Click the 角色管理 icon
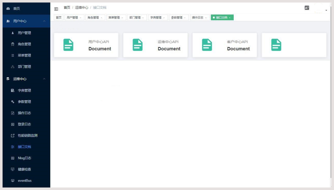The height and width of the screenshot is (190, 334). click(x=13, y=44)
